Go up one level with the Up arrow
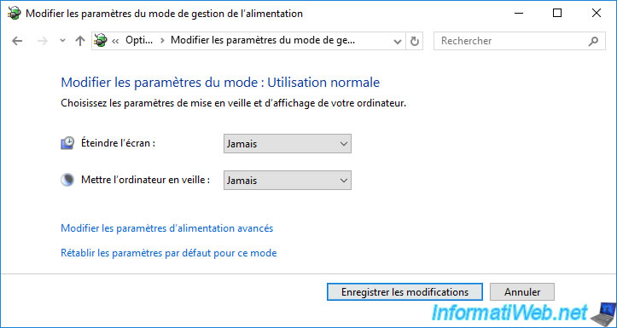This screenshot has width=617, height=328. pyautogui.click(x=80, y=41)
